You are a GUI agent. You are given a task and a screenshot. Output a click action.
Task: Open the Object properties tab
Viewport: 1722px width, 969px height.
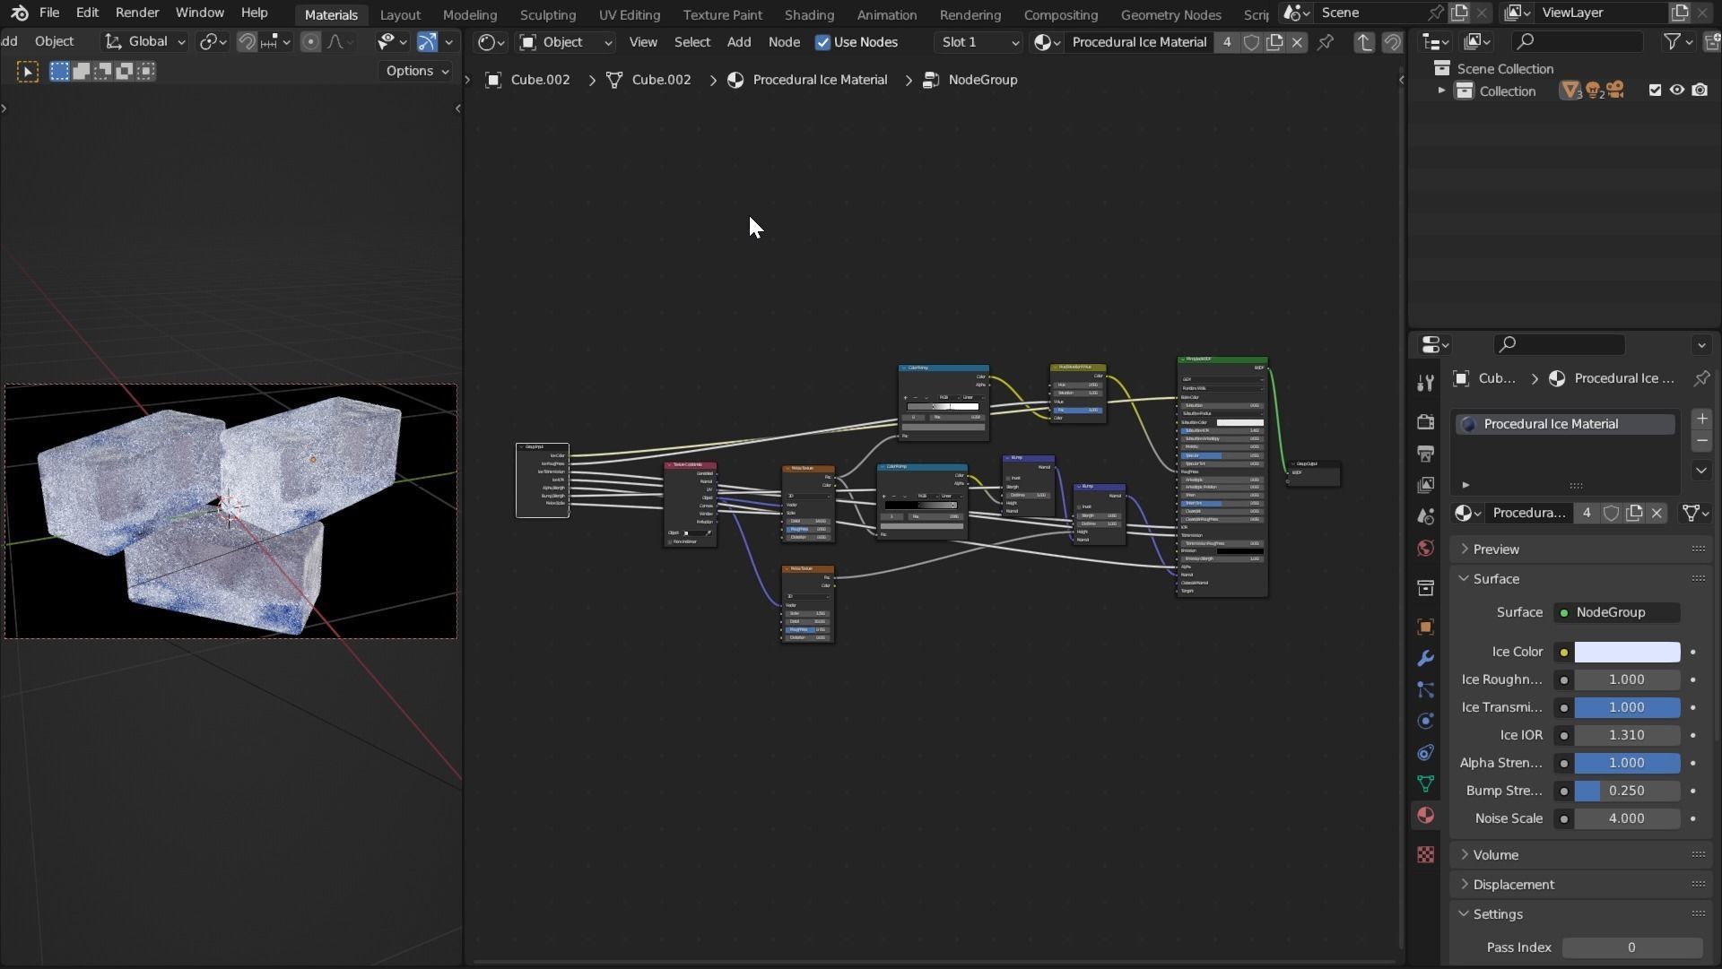pyautogui.click(x=1425, y=627)
